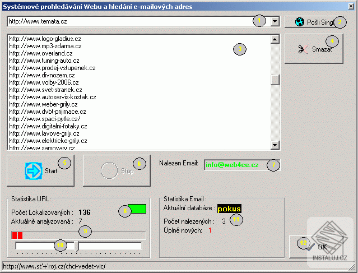Click the OK checkmark icon
Image resolution: width=358 pixels, height=273 pixels.
click(311, 247)
